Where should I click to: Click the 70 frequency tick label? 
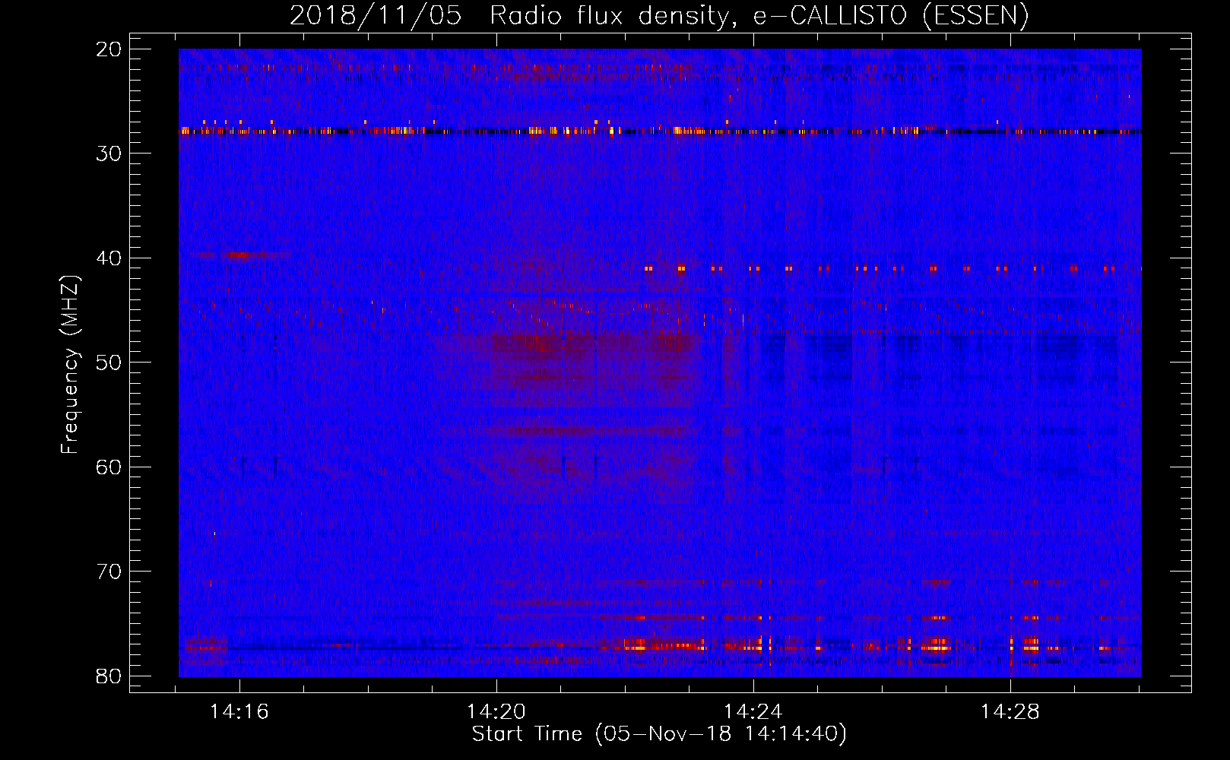point(109,572)
